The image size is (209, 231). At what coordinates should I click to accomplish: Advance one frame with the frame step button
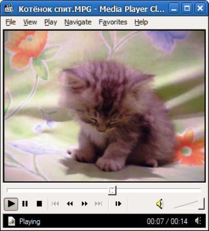[x=118, y=204]
